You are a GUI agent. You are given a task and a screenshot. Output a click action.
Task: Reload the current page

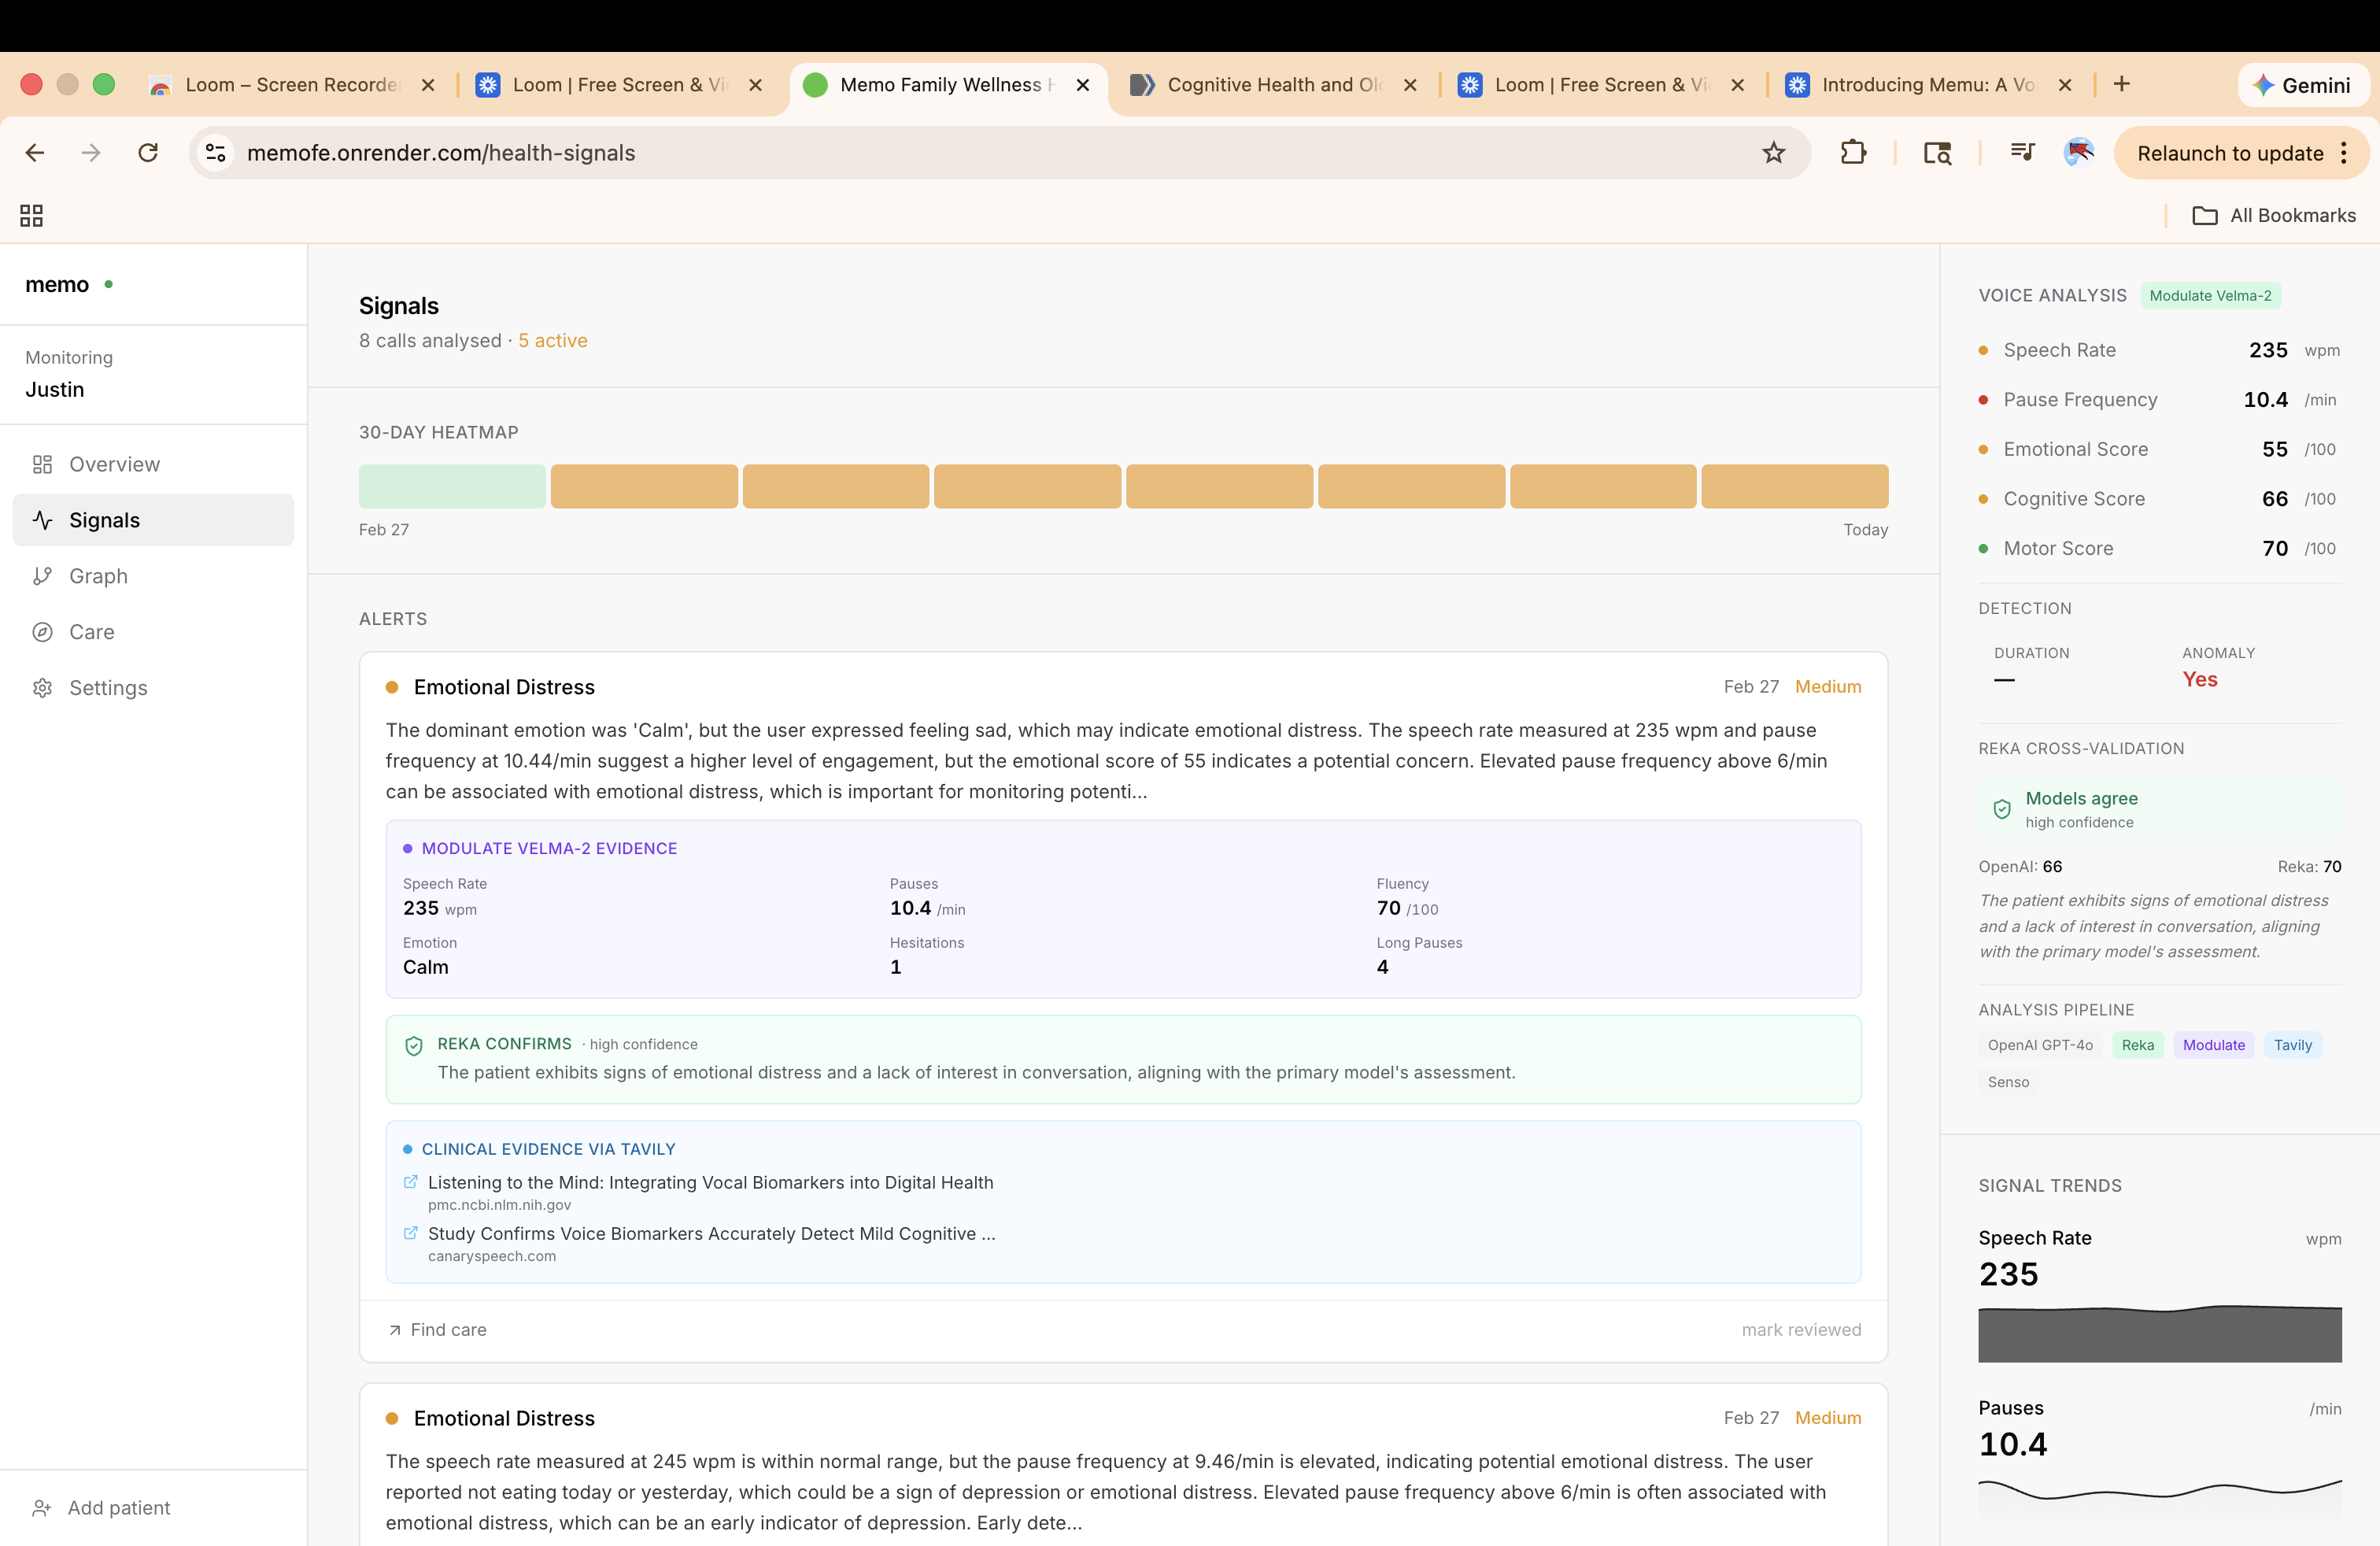click(x=148, y=153)
